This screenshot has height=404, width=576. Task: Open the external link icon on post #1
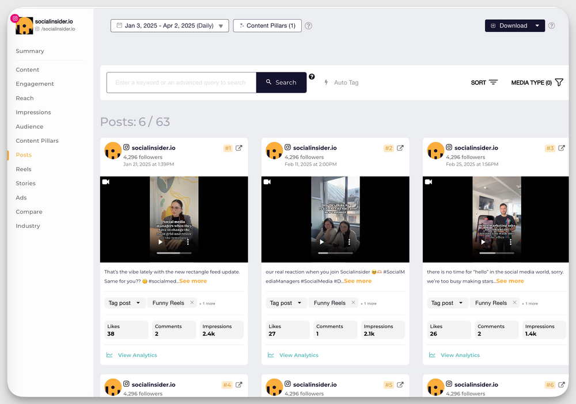[x=238, y=148]
